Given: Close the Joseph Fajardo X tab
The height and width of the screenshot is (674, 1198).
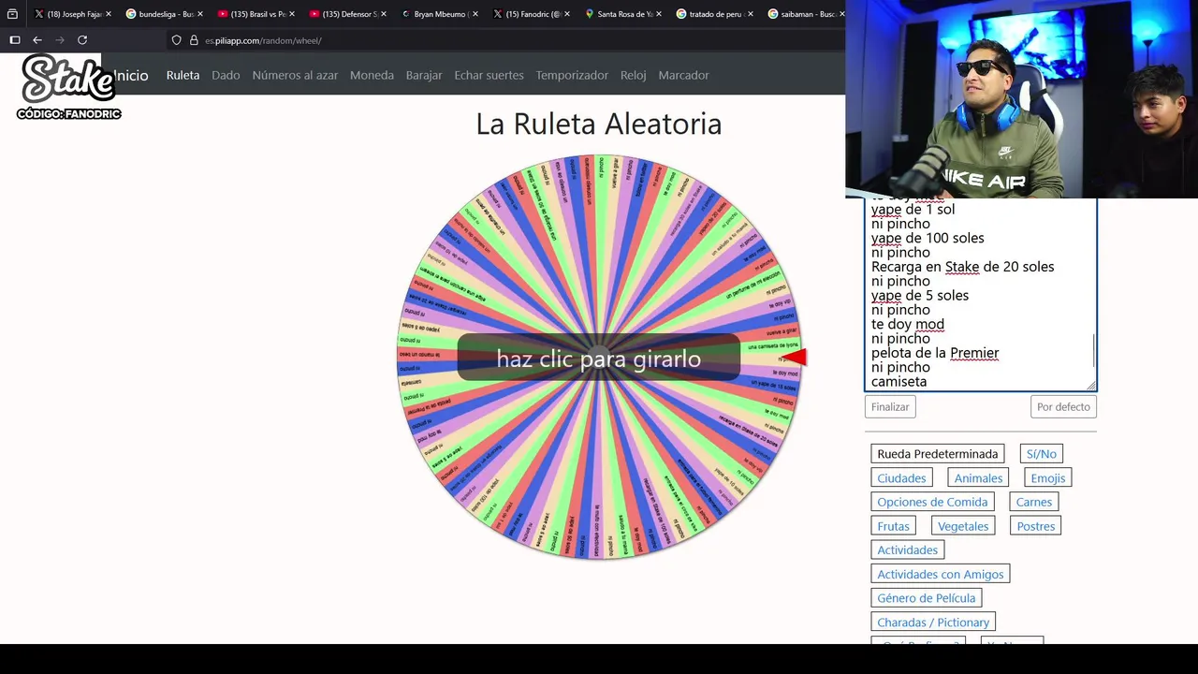Looking at the screenshot, I should pyautogui.click(x=109, y=14).
